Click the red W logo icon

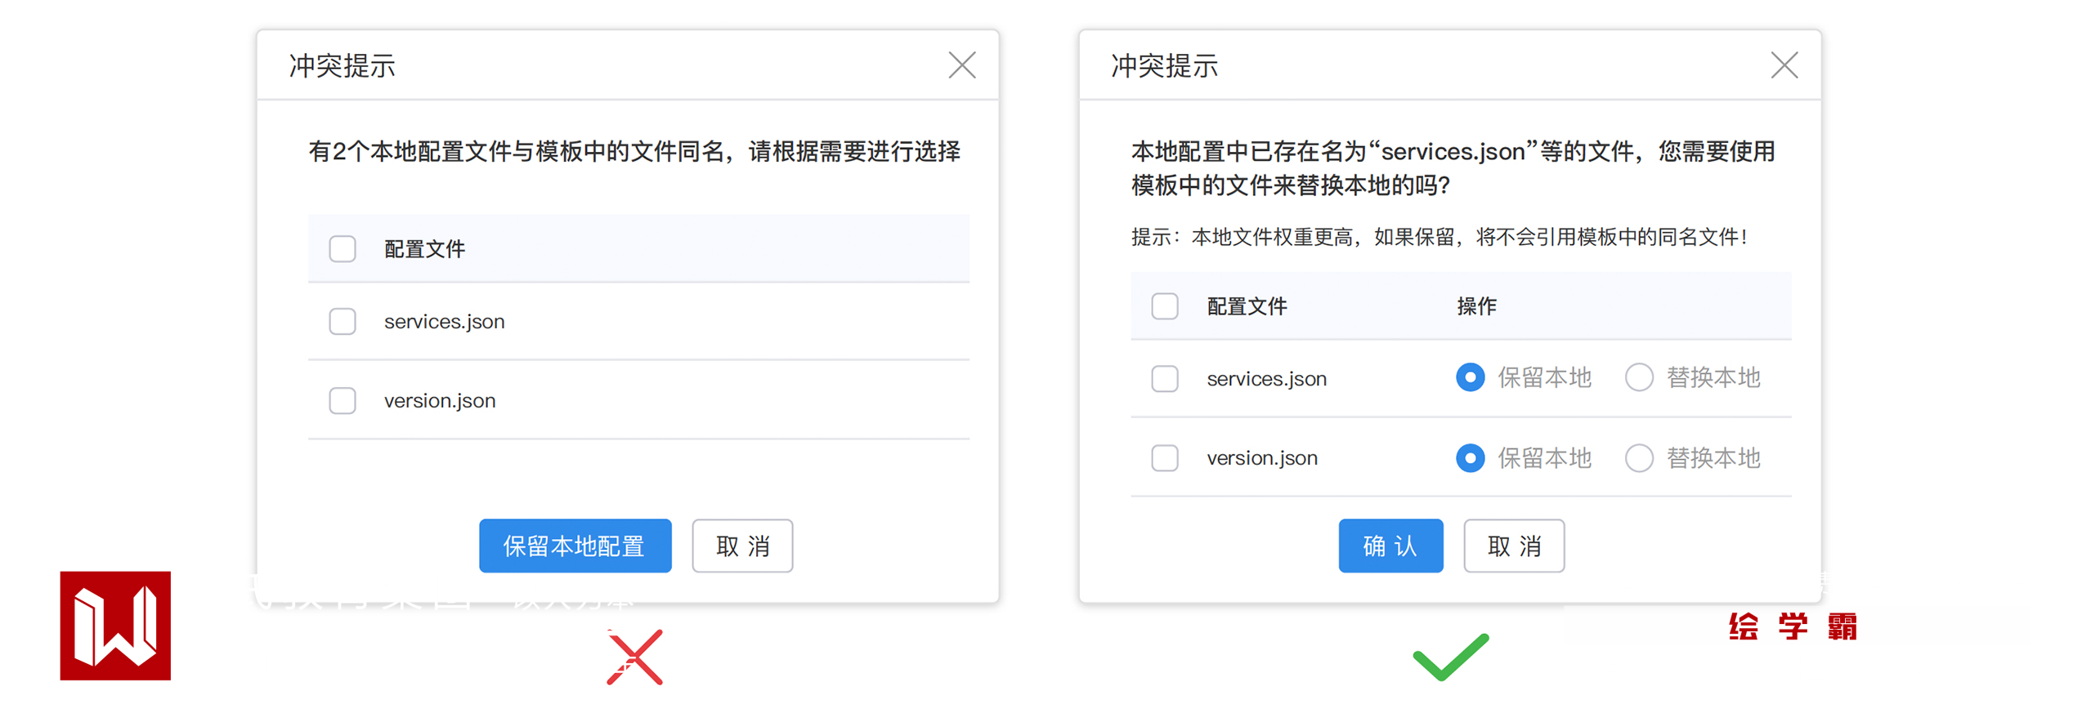click(x=115, y=625)
